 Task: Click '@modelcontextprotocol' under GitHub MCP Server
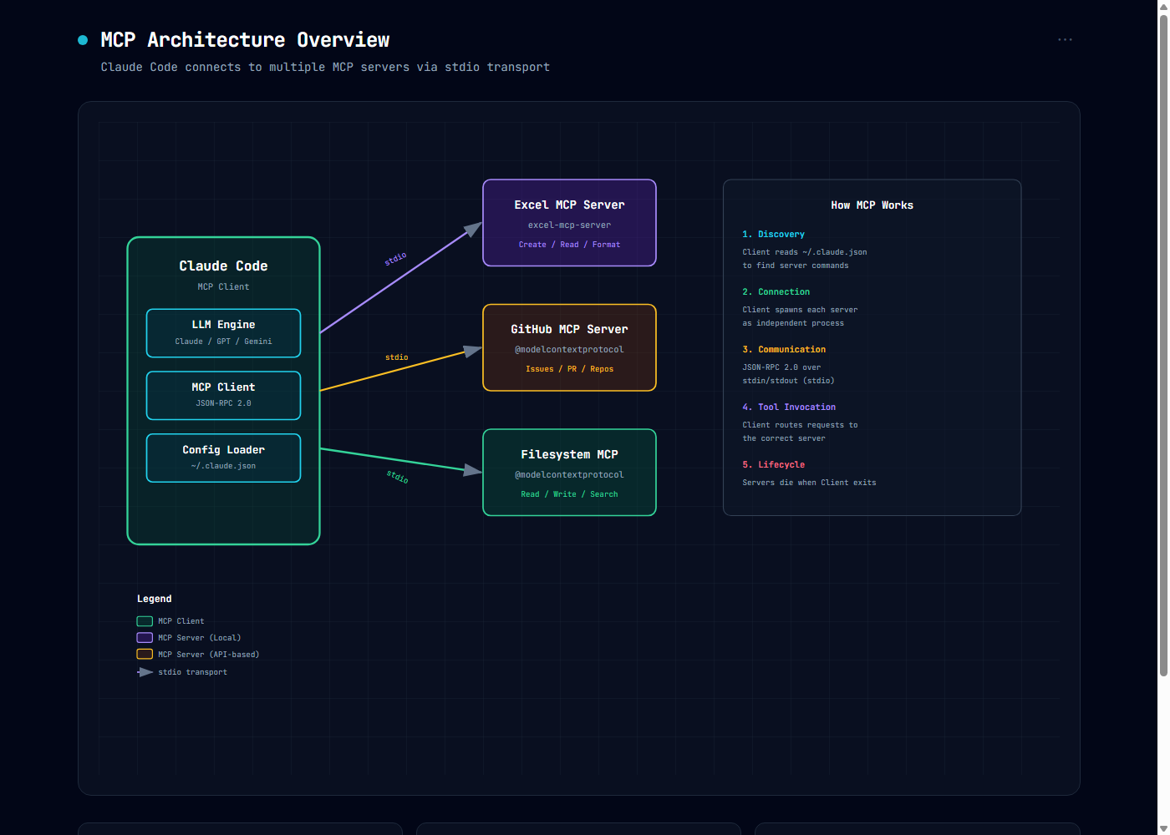coord(569,350)
